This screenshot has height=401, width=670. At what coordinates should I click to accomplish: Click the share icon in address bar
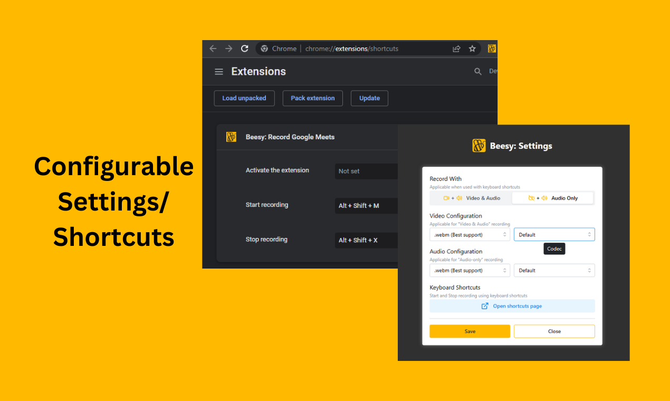(x=456, y=49)
